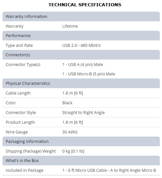
Task: Click the Included in Package label
Action: [25, 170]
